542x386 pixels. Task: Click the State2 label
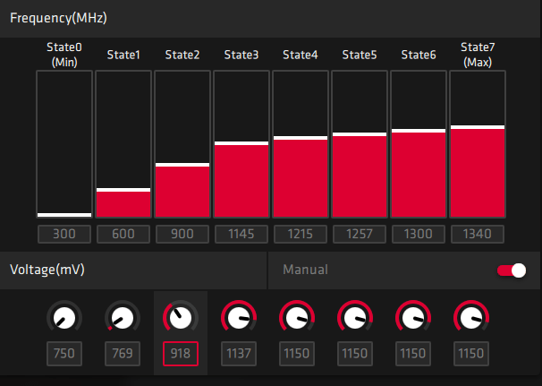tap(182, 55)
